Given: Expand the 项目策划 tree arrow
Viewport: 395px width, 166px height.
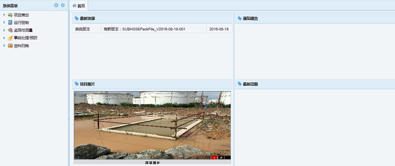Looking at the screenshot, I should (x=4, y=15).
